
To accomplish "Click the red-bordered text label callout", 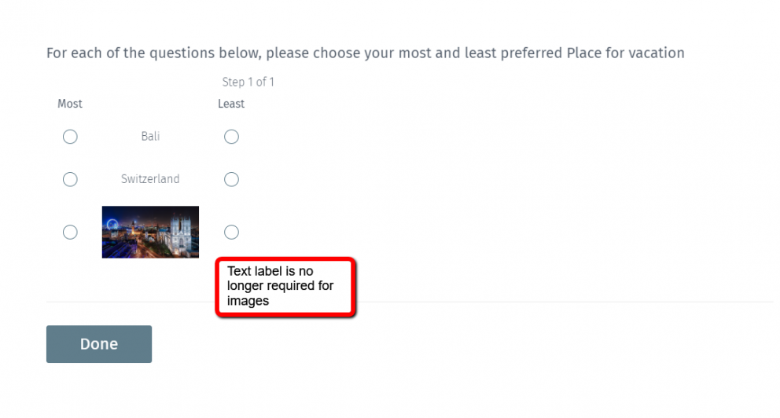I will click(286, 286).
